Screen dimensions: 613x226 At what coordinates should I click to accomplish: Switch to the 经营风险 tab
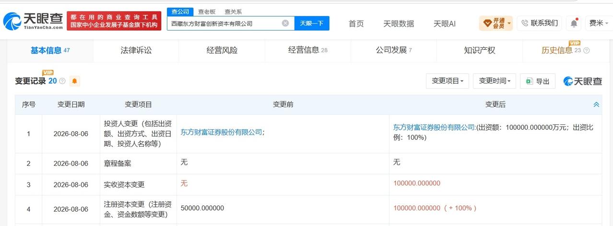(x=222, y=50)
